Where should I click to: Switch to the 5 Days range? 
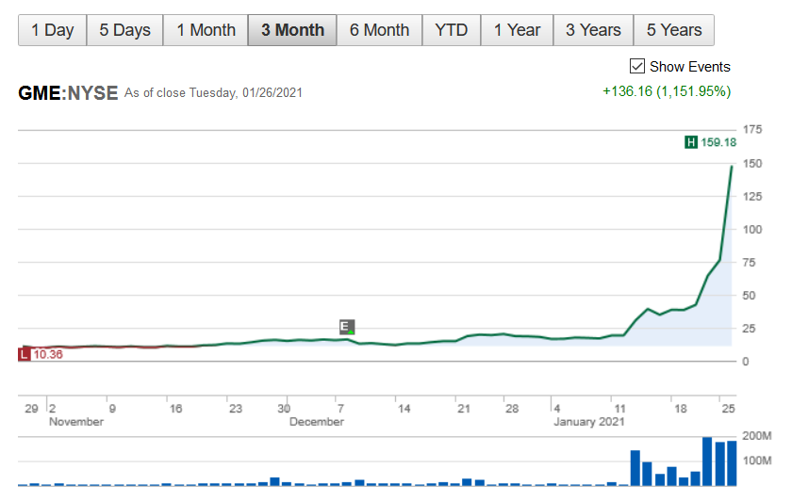(x=124, y=30)
